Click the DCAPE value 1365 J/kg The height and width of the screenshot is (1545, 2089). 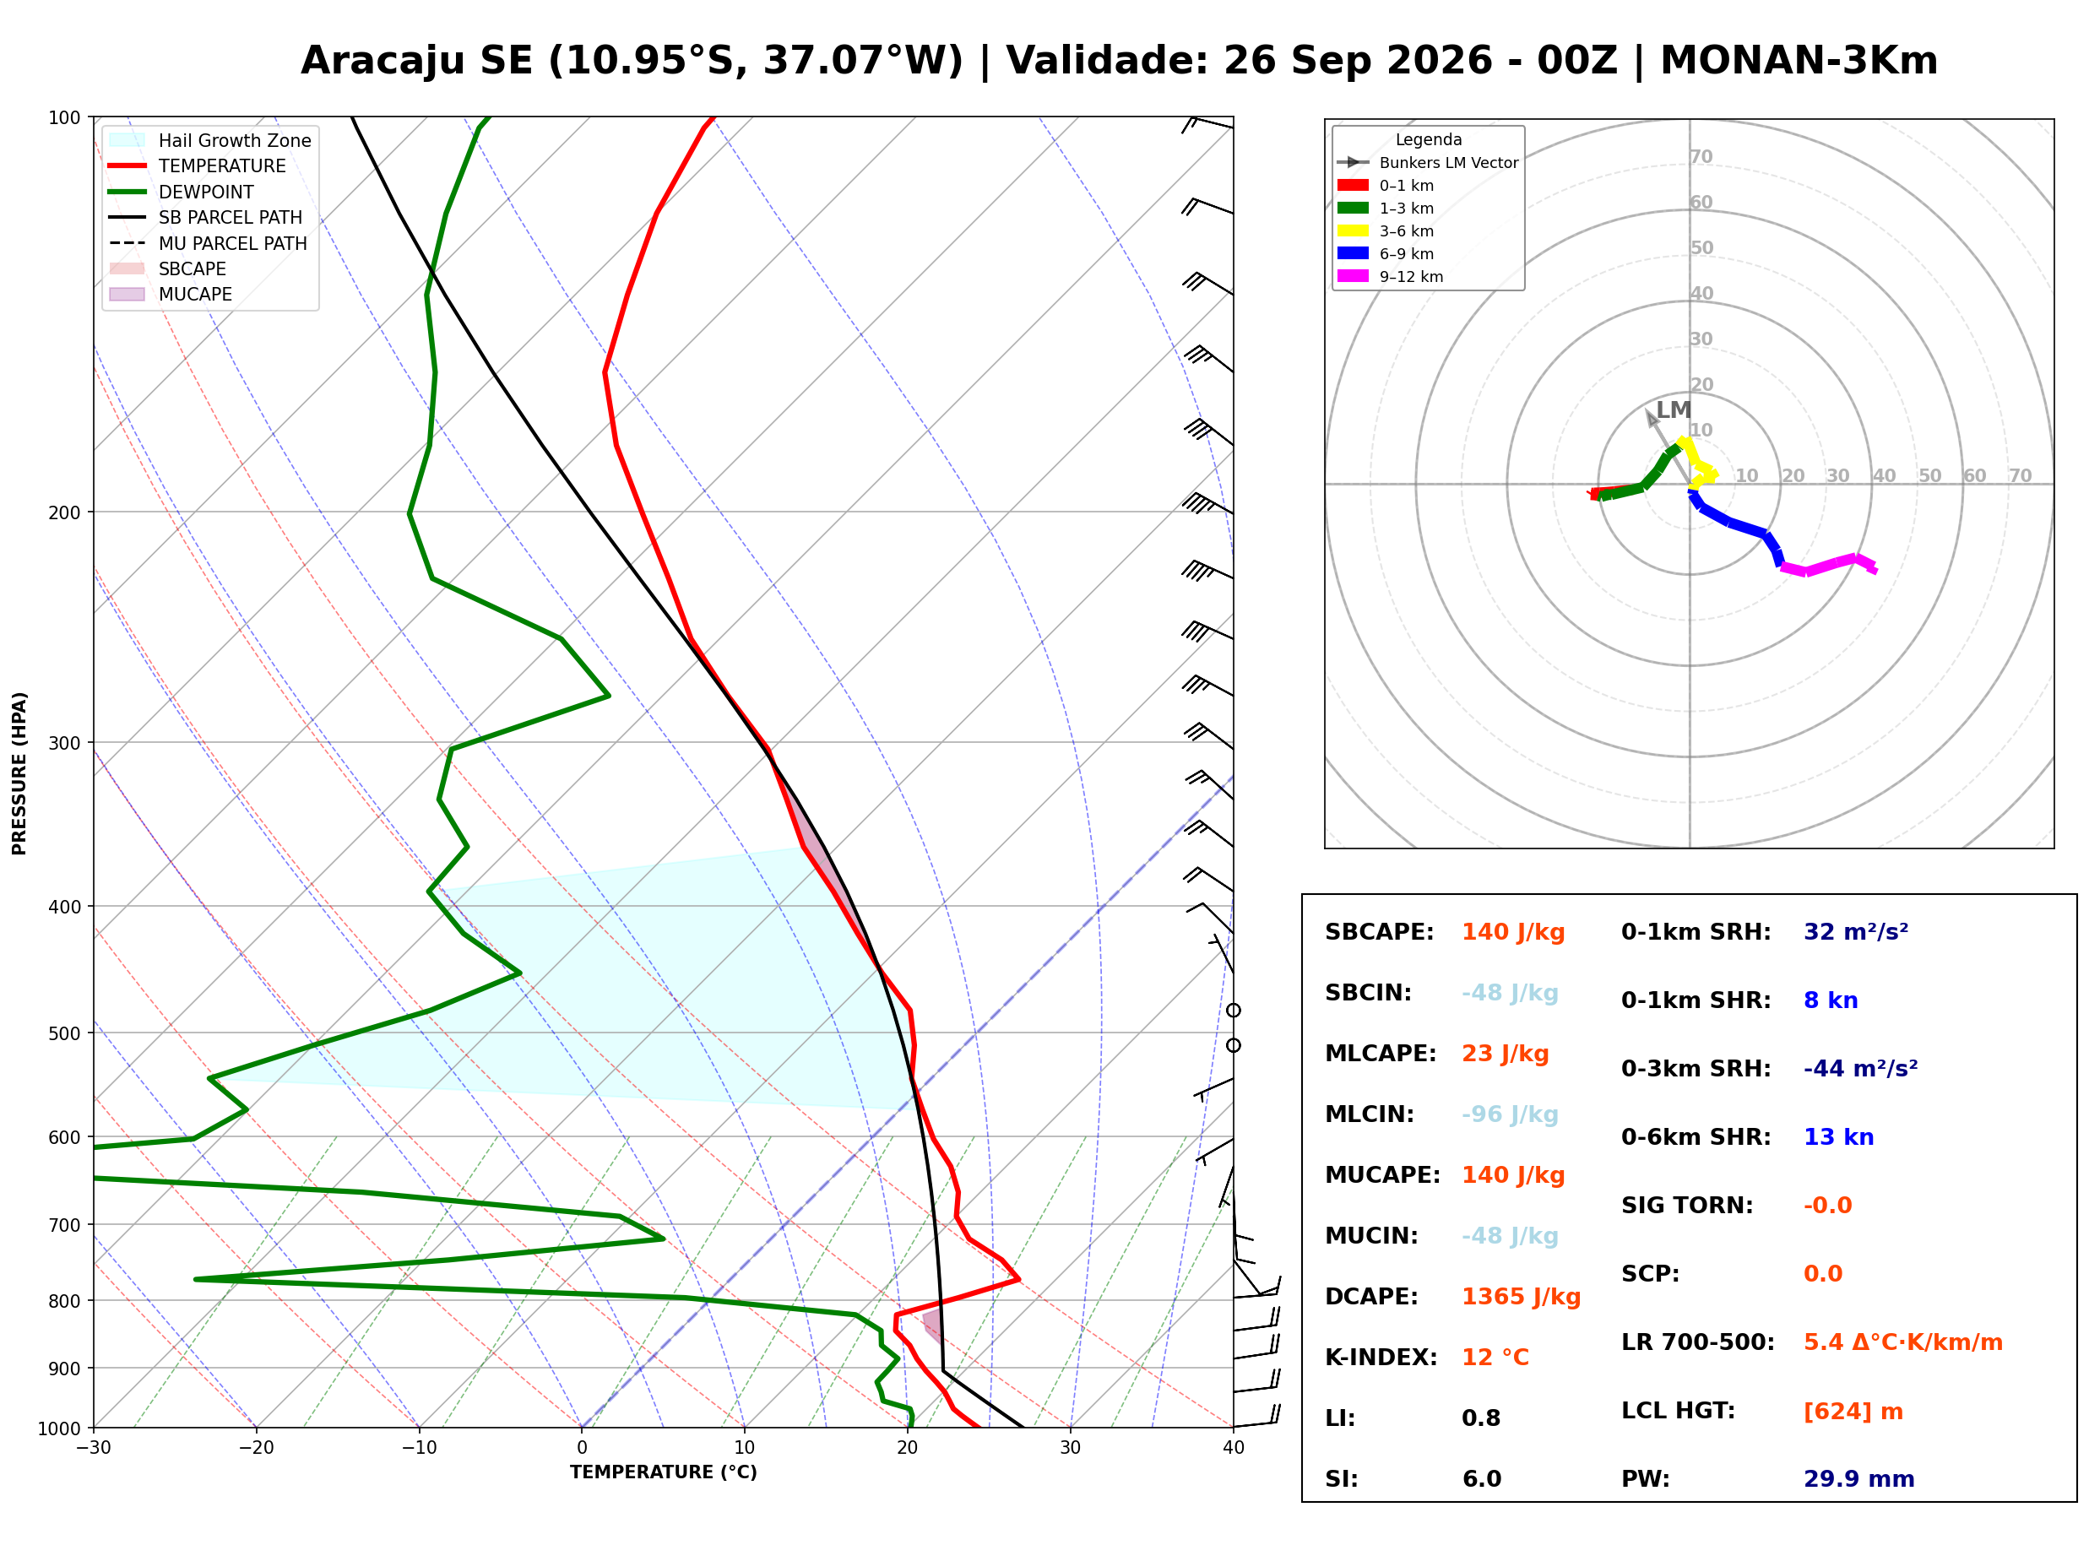point(1521,1297)
